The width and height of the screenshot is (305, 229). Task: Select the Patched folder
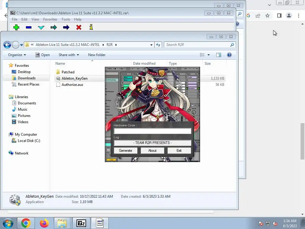pos(68,72)
